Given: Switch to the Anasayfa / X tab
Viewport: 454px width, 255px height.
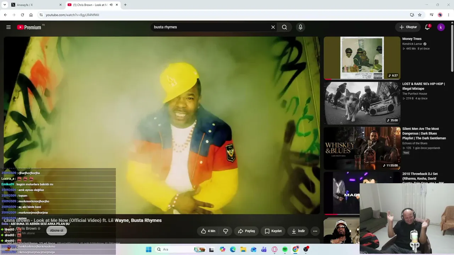Looking at the screenshot, I should (36, 5).
